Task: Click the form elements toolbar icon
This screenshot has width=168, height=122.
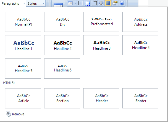Action: click(x=70, y=3)
